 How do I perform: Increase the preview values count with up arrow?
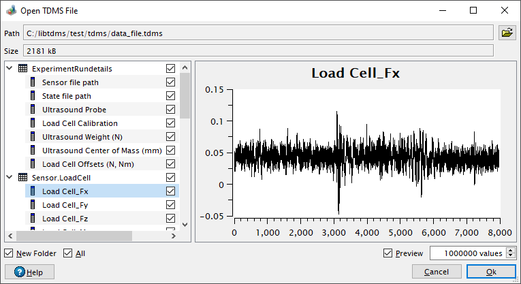point(511,250)
